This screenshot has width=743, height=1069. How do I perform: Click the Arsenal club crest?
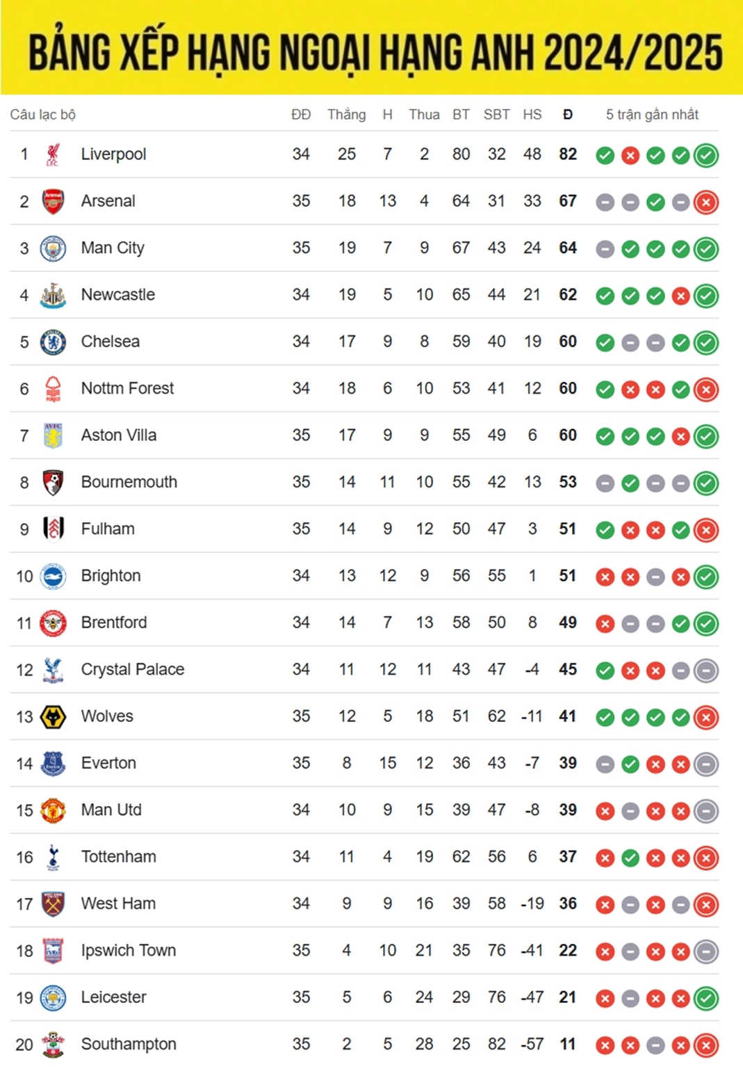53,202
